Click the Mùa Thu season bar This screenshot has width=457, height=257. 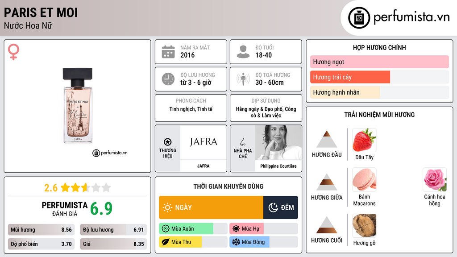pos(193,242)
